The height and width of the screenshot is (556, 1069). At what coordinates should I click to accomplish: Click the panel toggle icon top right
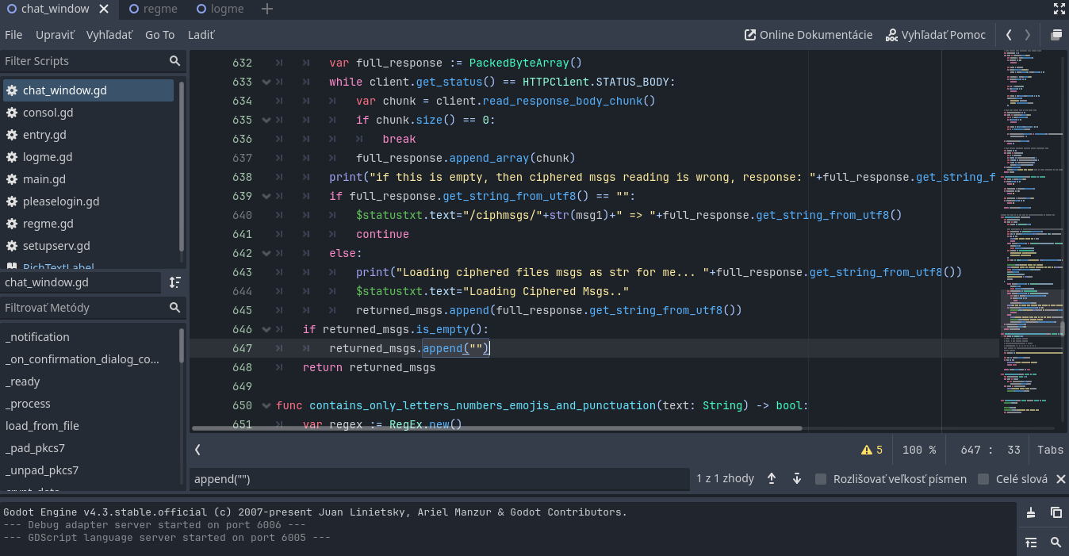(1056, 35)
